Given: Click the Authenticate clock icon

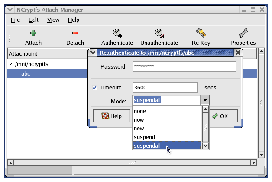Looking at the screenshot, I should pos(117,33).
